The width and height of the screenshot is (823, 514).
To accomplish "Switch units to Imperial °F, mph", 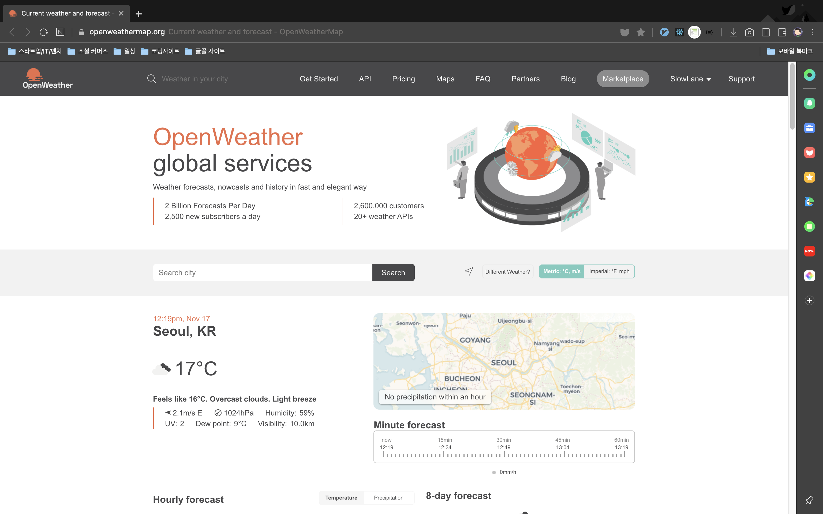I will coord(609,271).
